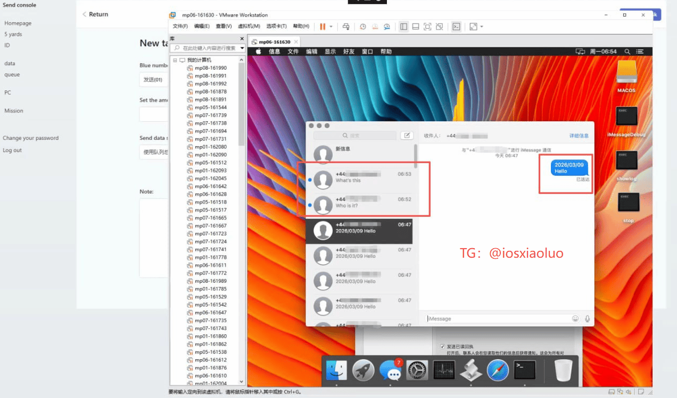
Task: Open Safari from the macOS dock
Action: 498,370
